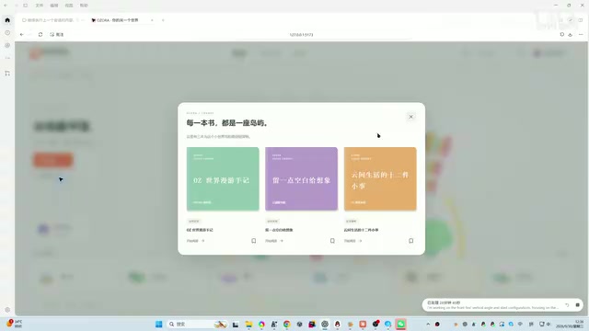Bookmark the 留一点空白给想象 book

pos(332,241)
